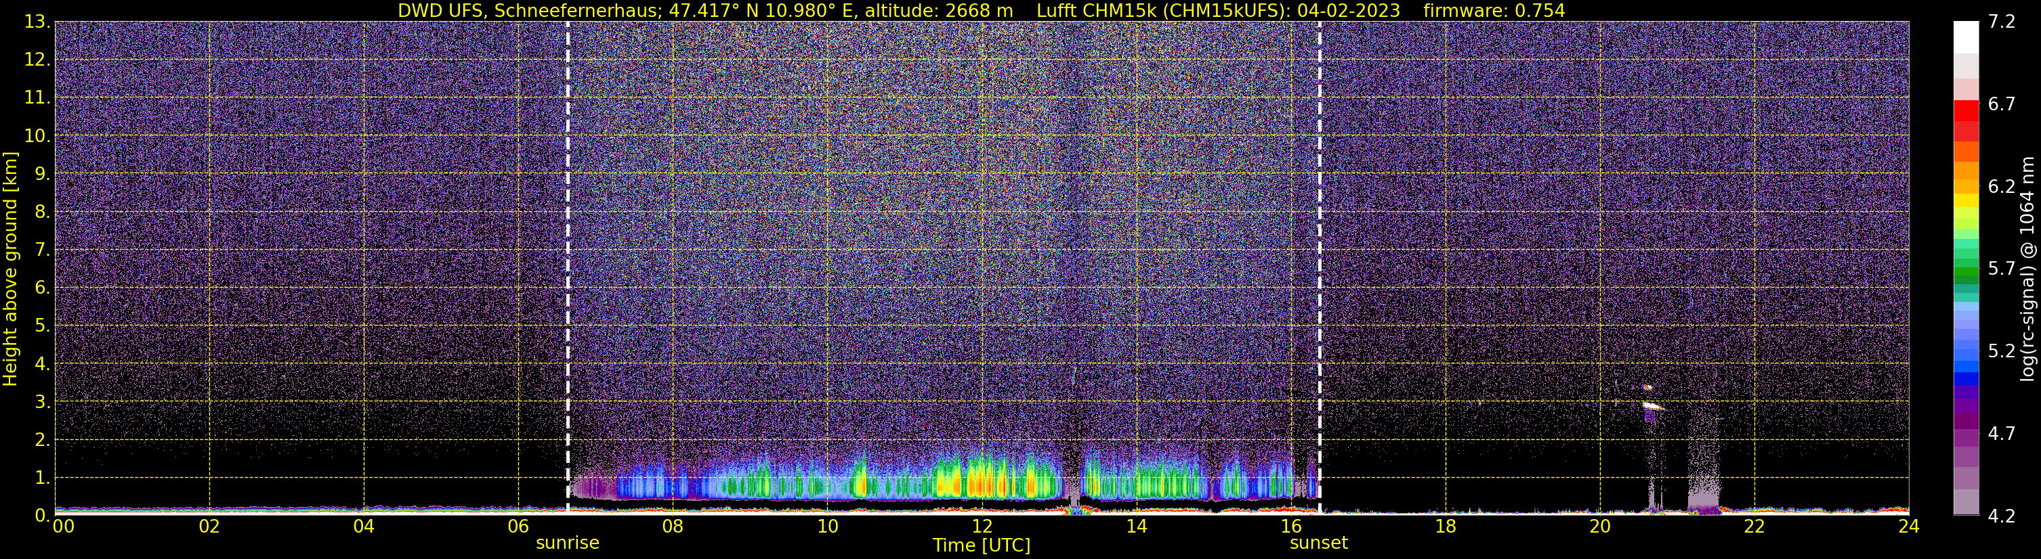Click the colorbar value 6.7
The width and height of the screenshot is (2041, 559).
tap(2002, 104)
